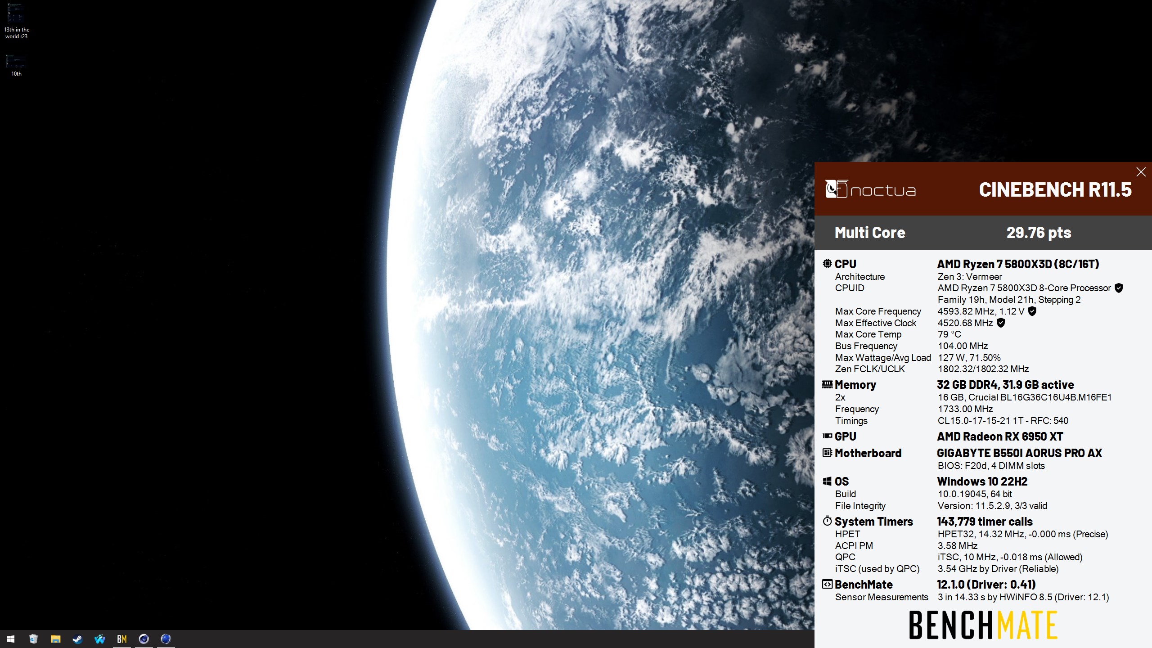Click the verified shield beside CPUID name
This screenshot has width=1152, height=648.
[x=1119, y=288]
